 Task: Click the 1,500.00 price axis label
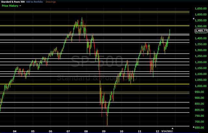(201, 26)
